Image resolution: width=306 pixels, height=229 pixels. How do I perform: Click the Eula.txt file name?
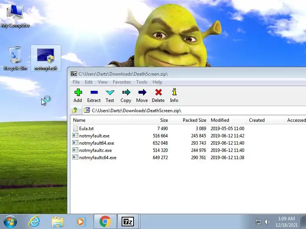click(86, 129)
